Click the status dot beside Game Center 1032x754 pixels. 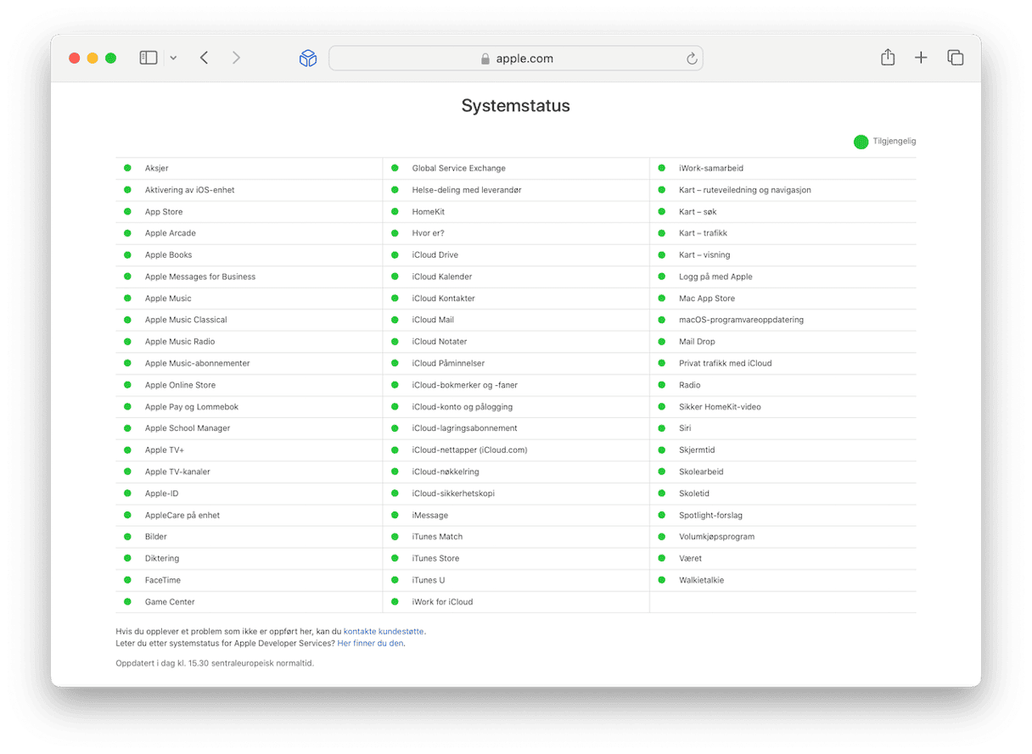[127, 601]
